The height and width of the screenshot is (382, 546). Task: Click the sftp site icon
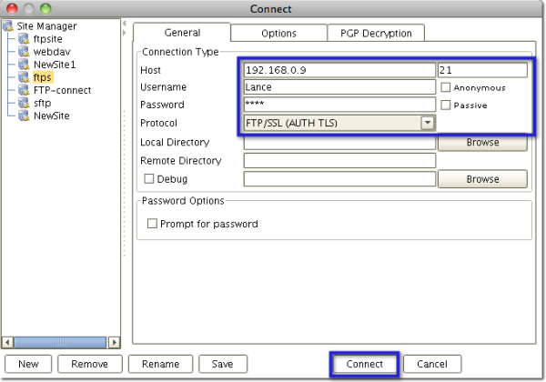24,103
